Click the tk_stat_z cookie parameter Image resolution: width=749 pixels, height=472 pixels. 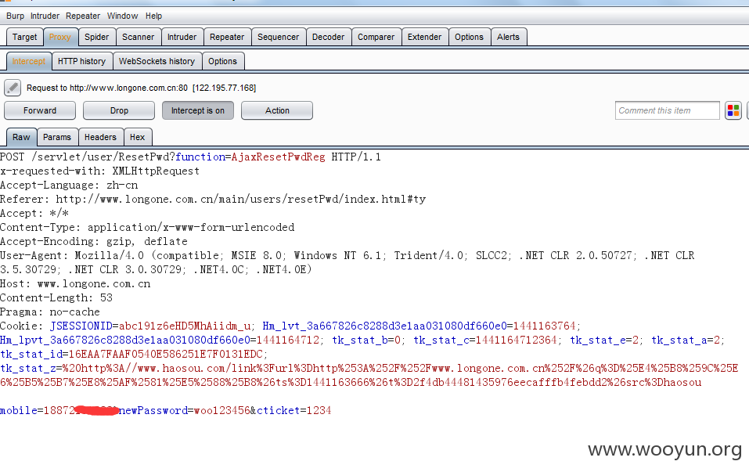(x=369, y=376)
